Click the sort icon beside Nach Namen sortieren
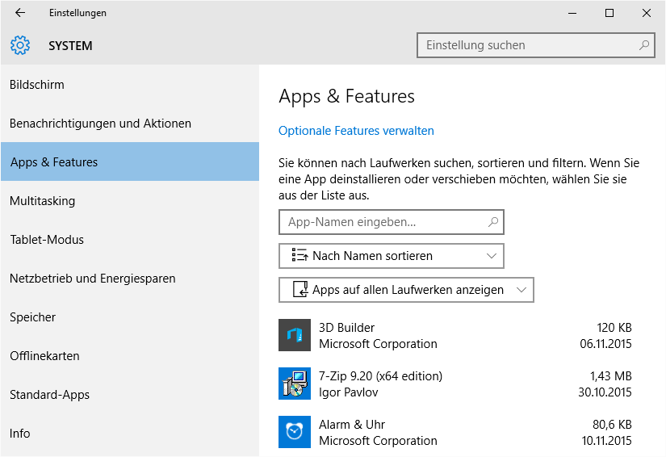The height and width of the screenshot is (457, 666). (299, 256)
